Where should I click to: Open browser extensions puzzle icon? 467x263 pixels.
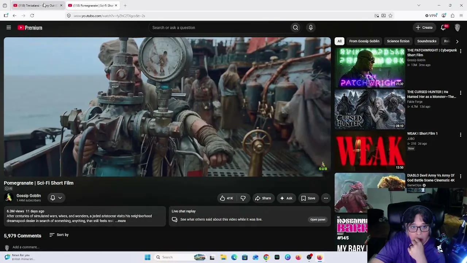point(452,16)
